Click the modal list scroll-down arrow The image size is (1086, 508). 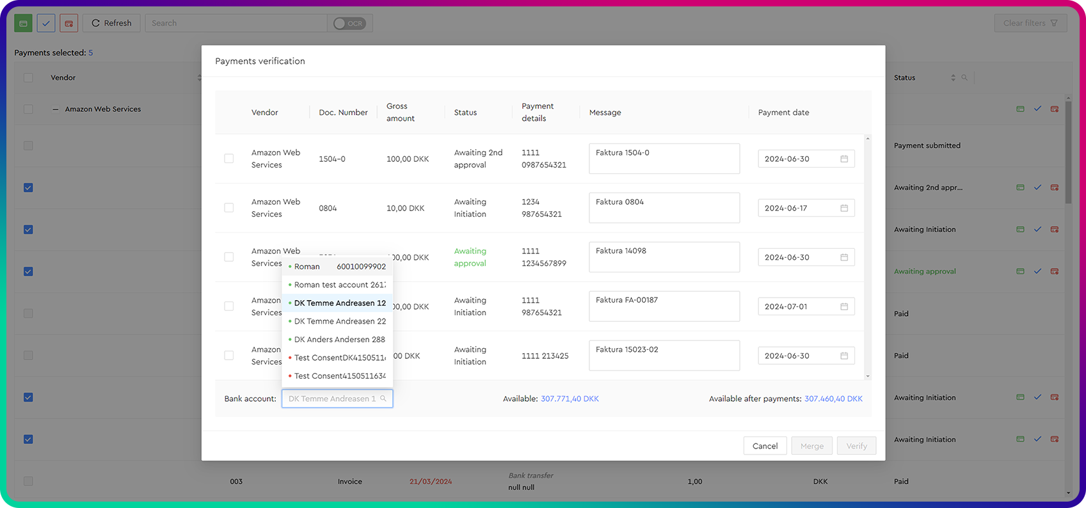868,376
